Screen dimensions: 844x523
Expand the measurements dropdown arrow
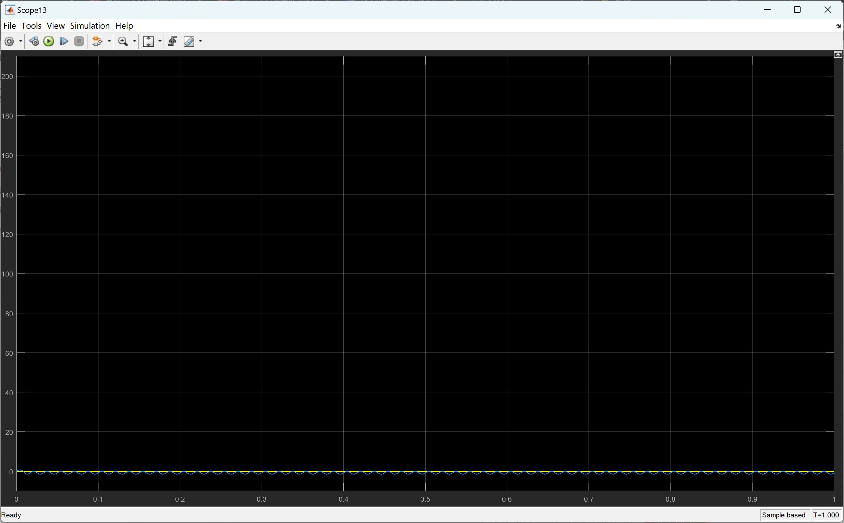200,41
